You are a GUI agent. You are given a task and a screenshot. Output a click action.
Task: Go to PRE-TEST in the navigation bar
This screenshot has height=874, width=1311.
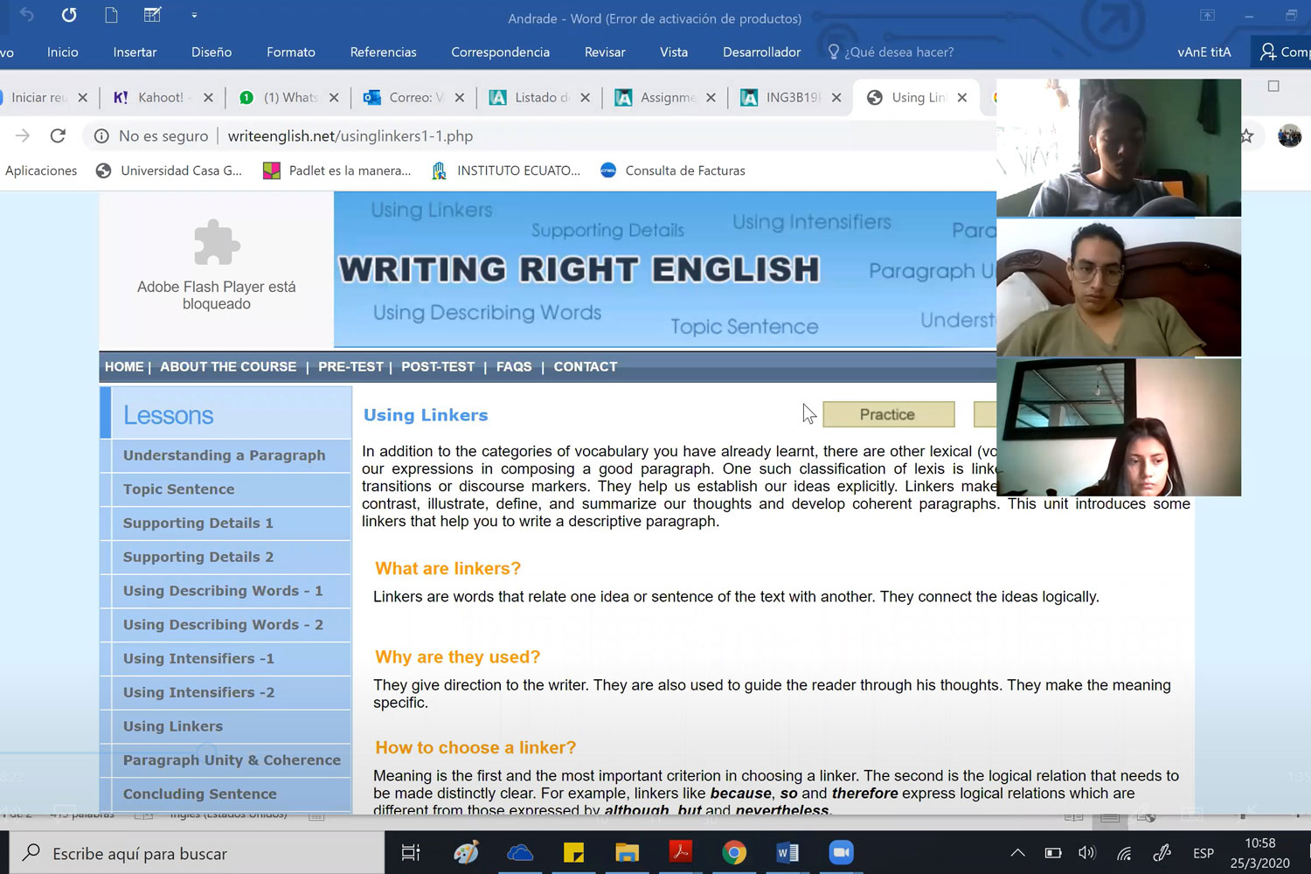(x=350, y=367)
